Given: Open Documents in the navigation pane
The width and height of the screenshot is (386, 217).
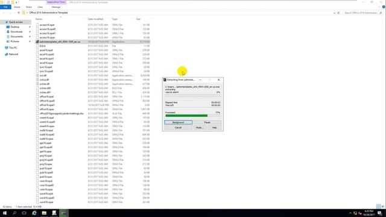Looking at the screenshot, I should point(16,37).
